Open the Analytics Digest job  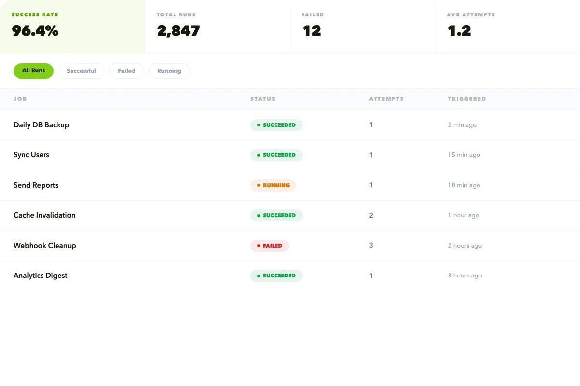click(x=41, y=276)
